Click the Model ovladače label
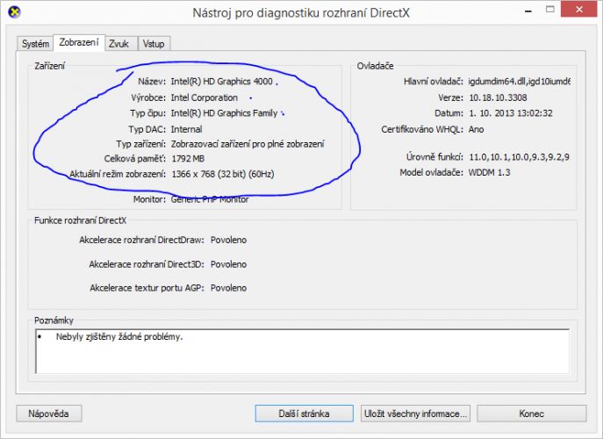This screenshot has height=439, width=603. pyautogui.click(x=432, y=172)
